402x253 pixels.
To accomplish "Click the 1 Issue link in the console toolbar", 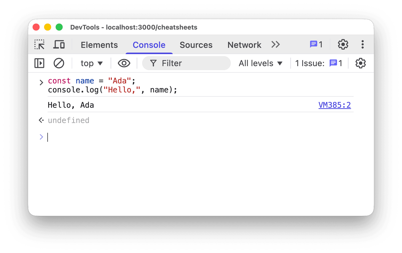I will [x=319, y=63].
